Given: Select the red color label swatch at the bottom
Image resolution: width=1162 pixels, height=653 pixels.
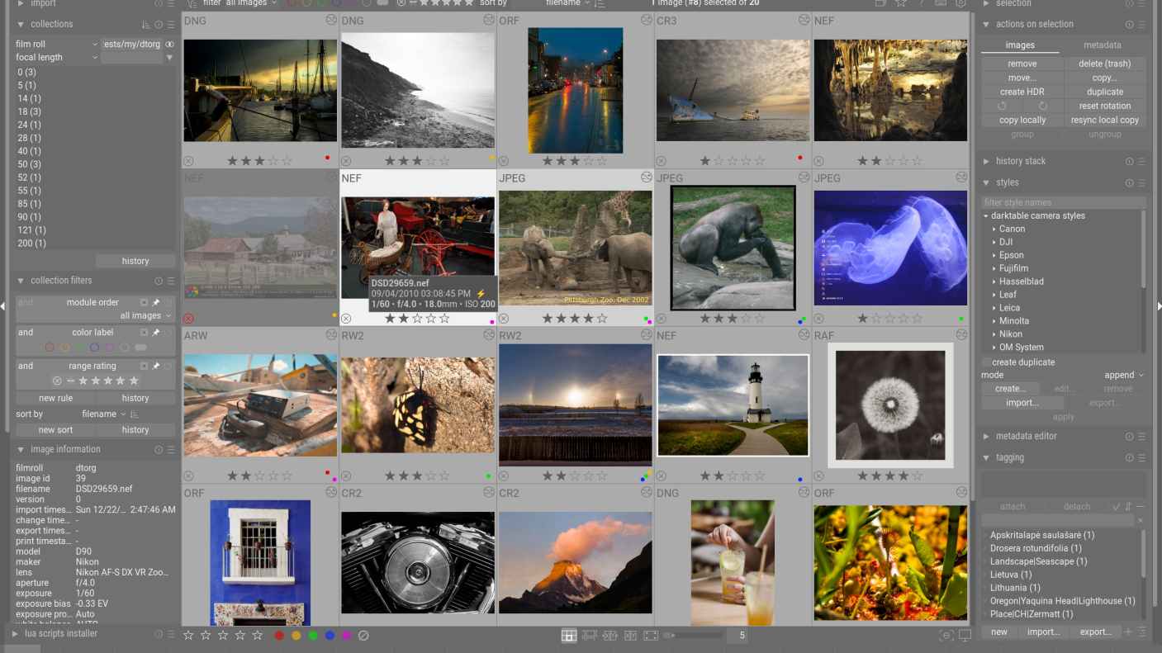Looking at the screenshot, I should pos(279,636).
